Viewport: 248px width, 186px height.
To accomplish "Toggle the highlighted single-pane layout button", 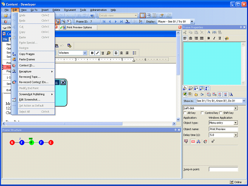I will pyautogui.click(x=143, y=15).
